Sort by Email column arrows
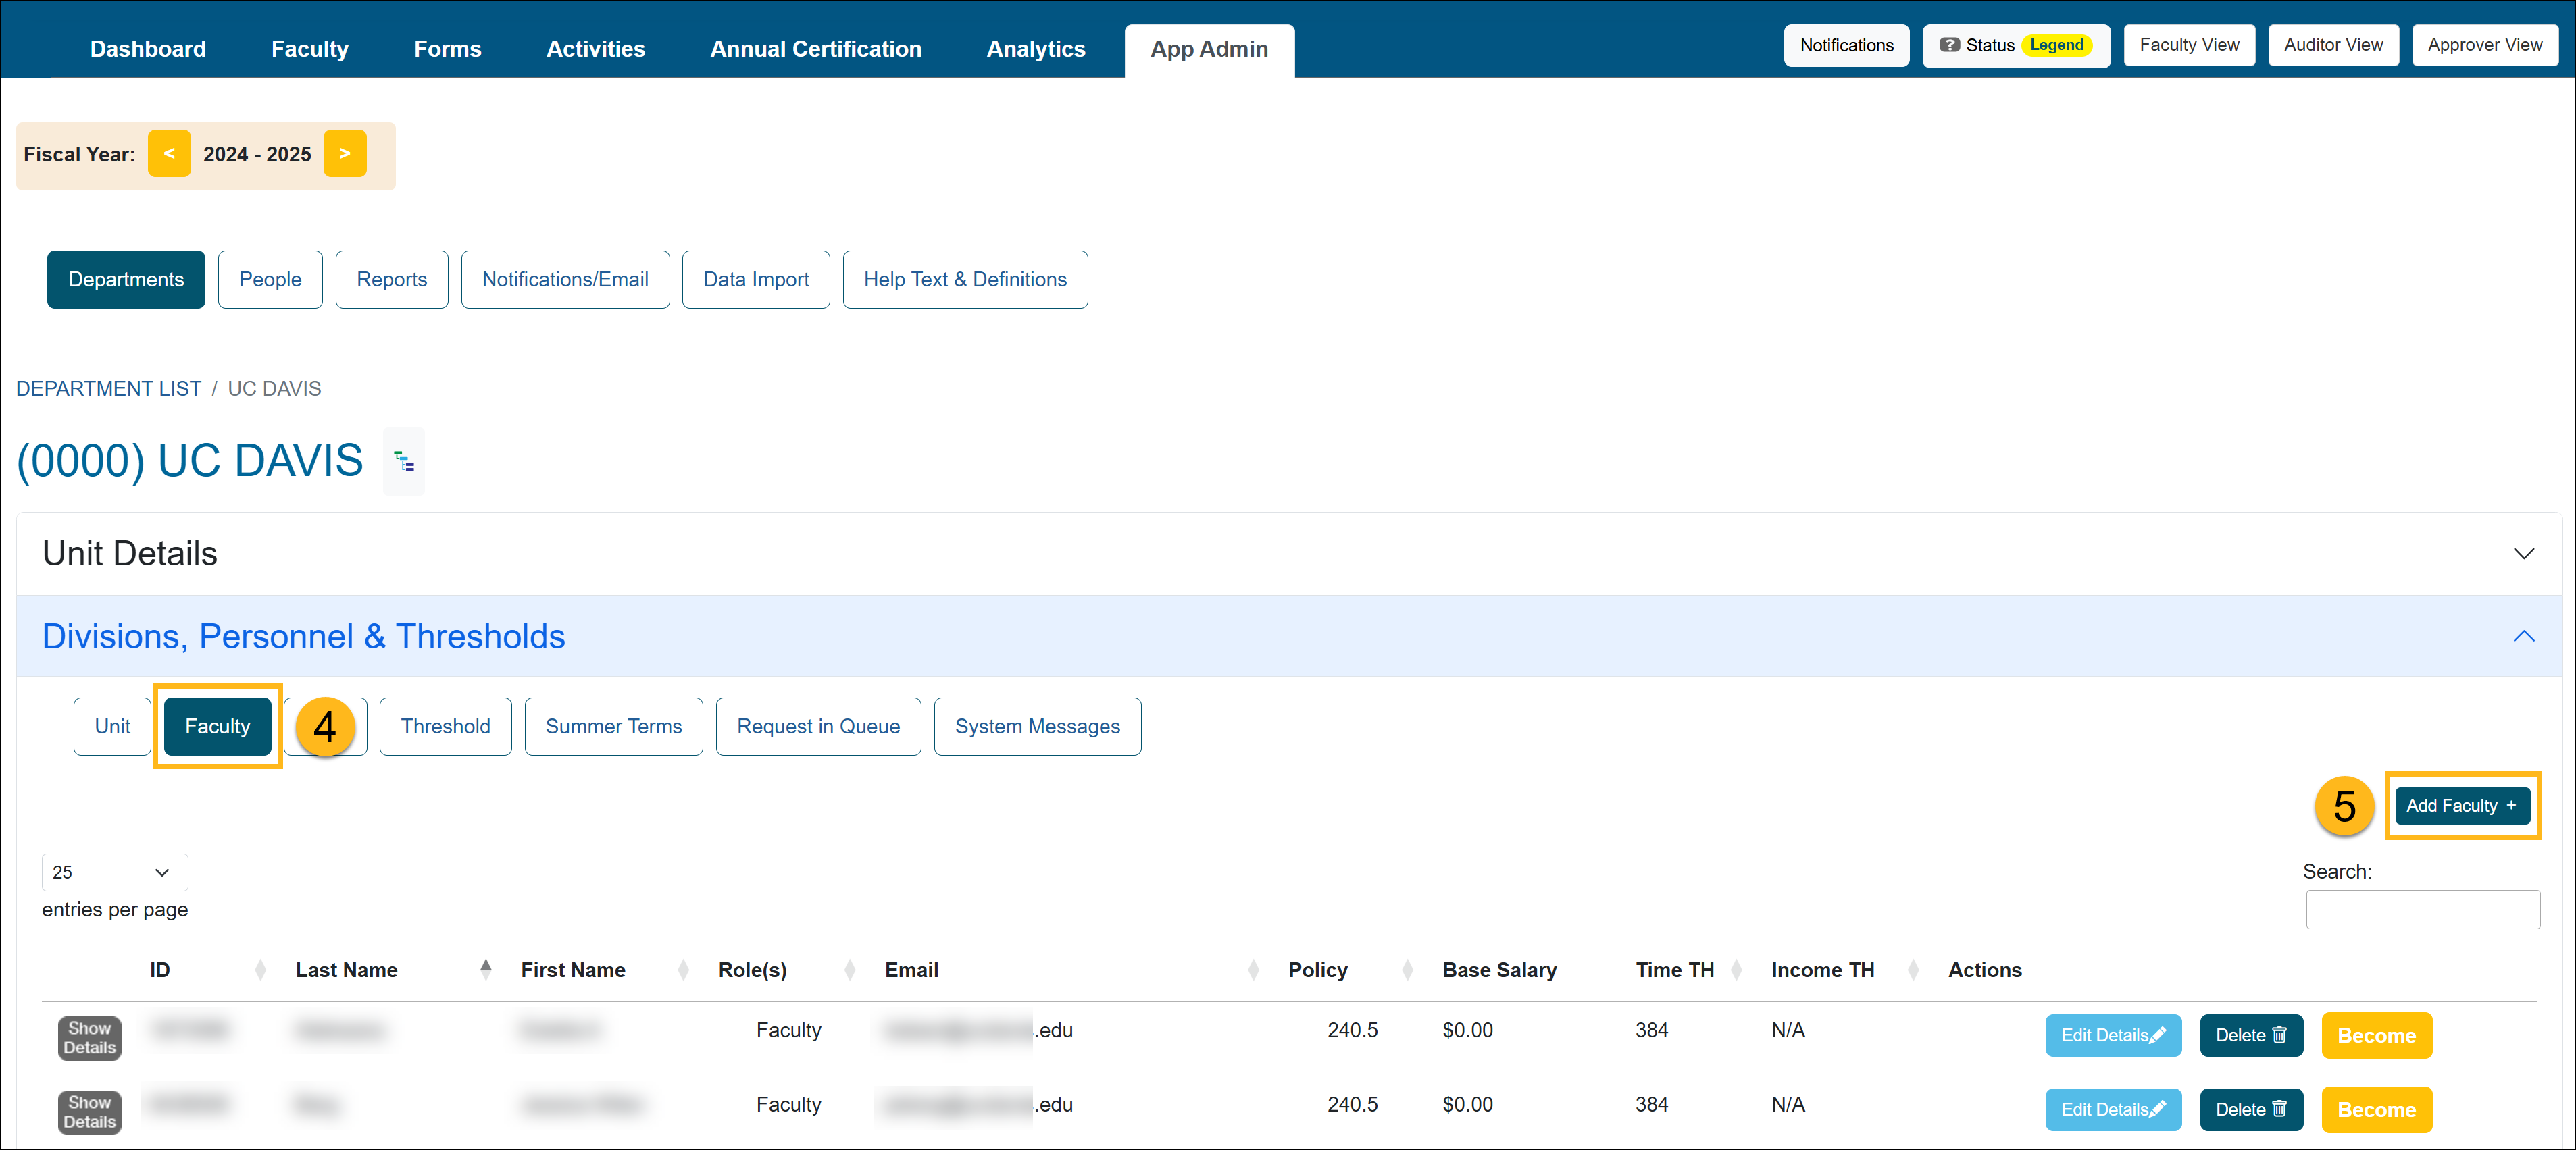Viewport: 2576px width, 1150px height. [1253, 970]
